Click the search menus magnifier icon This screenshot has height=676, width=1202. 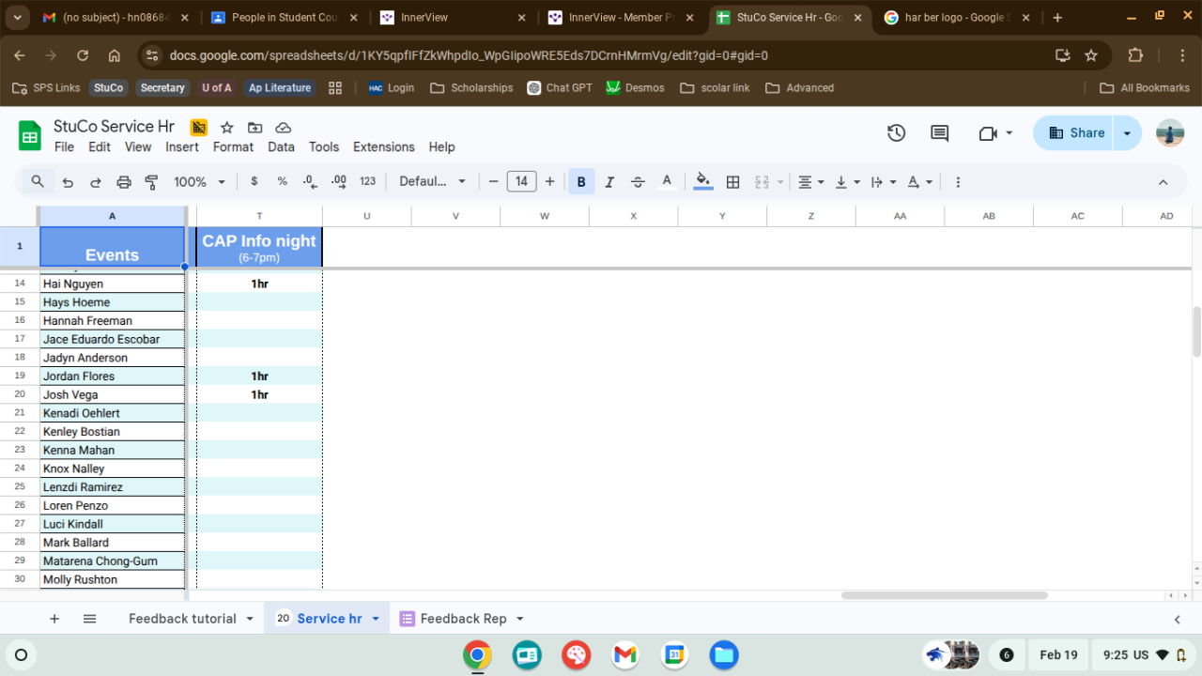tap(38, 182)
